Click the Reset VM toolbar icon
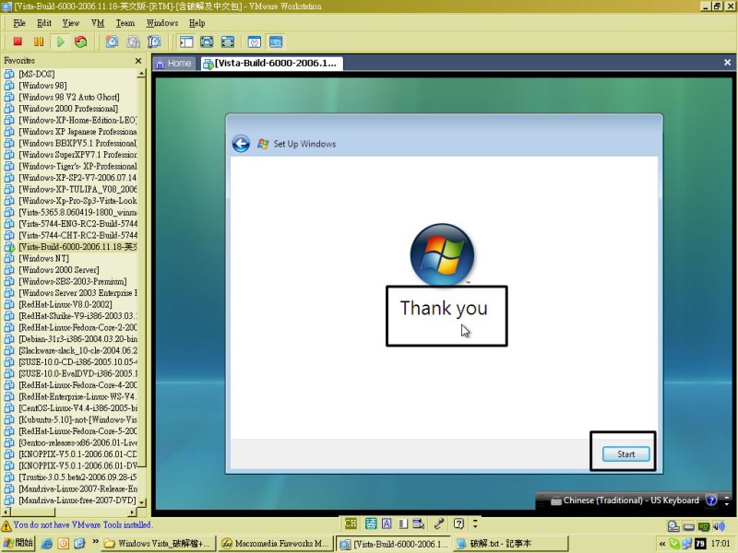 81,41
